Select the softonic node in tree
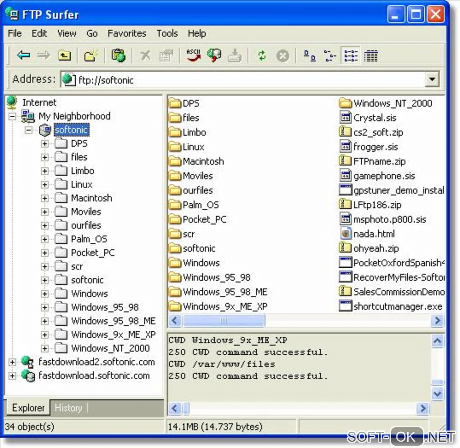This screenshot has height=448, width=460. [72, 130]
